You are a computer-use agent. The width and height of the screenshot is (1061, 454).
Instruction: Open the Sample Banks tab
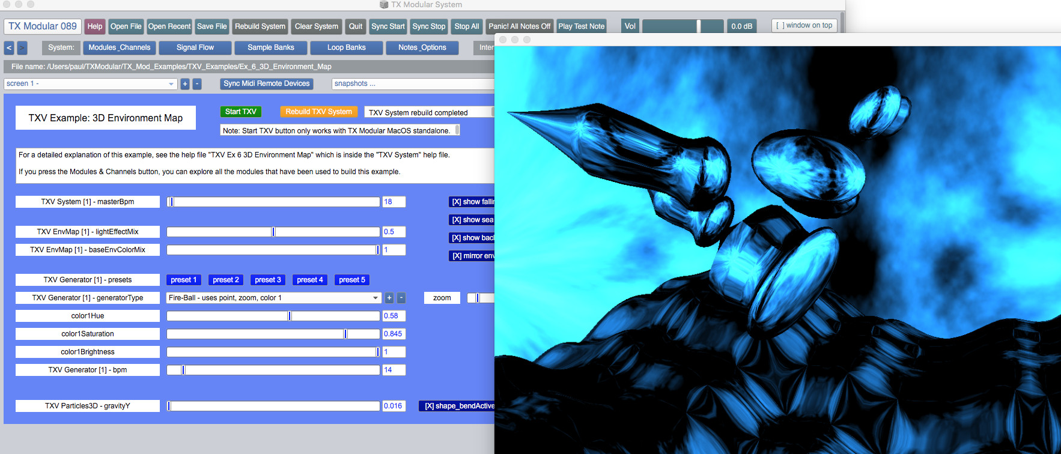pos(270,47)
